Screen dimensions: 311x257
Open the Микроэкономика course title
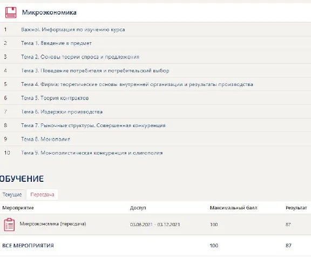(x=49, y=12)
